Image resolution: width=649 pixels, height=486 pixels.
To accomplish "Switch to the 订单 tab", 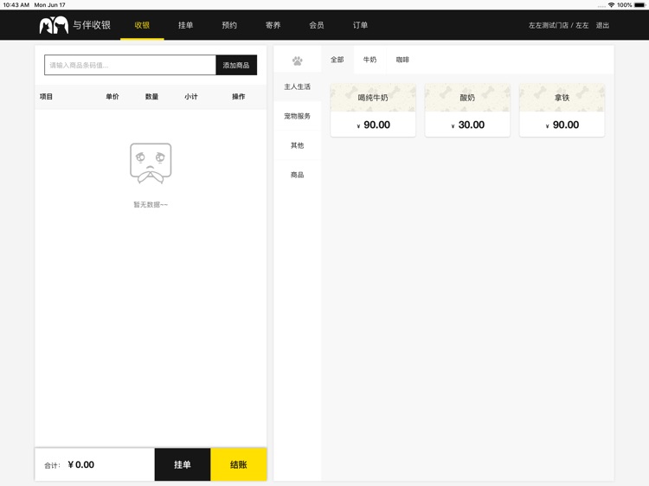I will point(360,25).
